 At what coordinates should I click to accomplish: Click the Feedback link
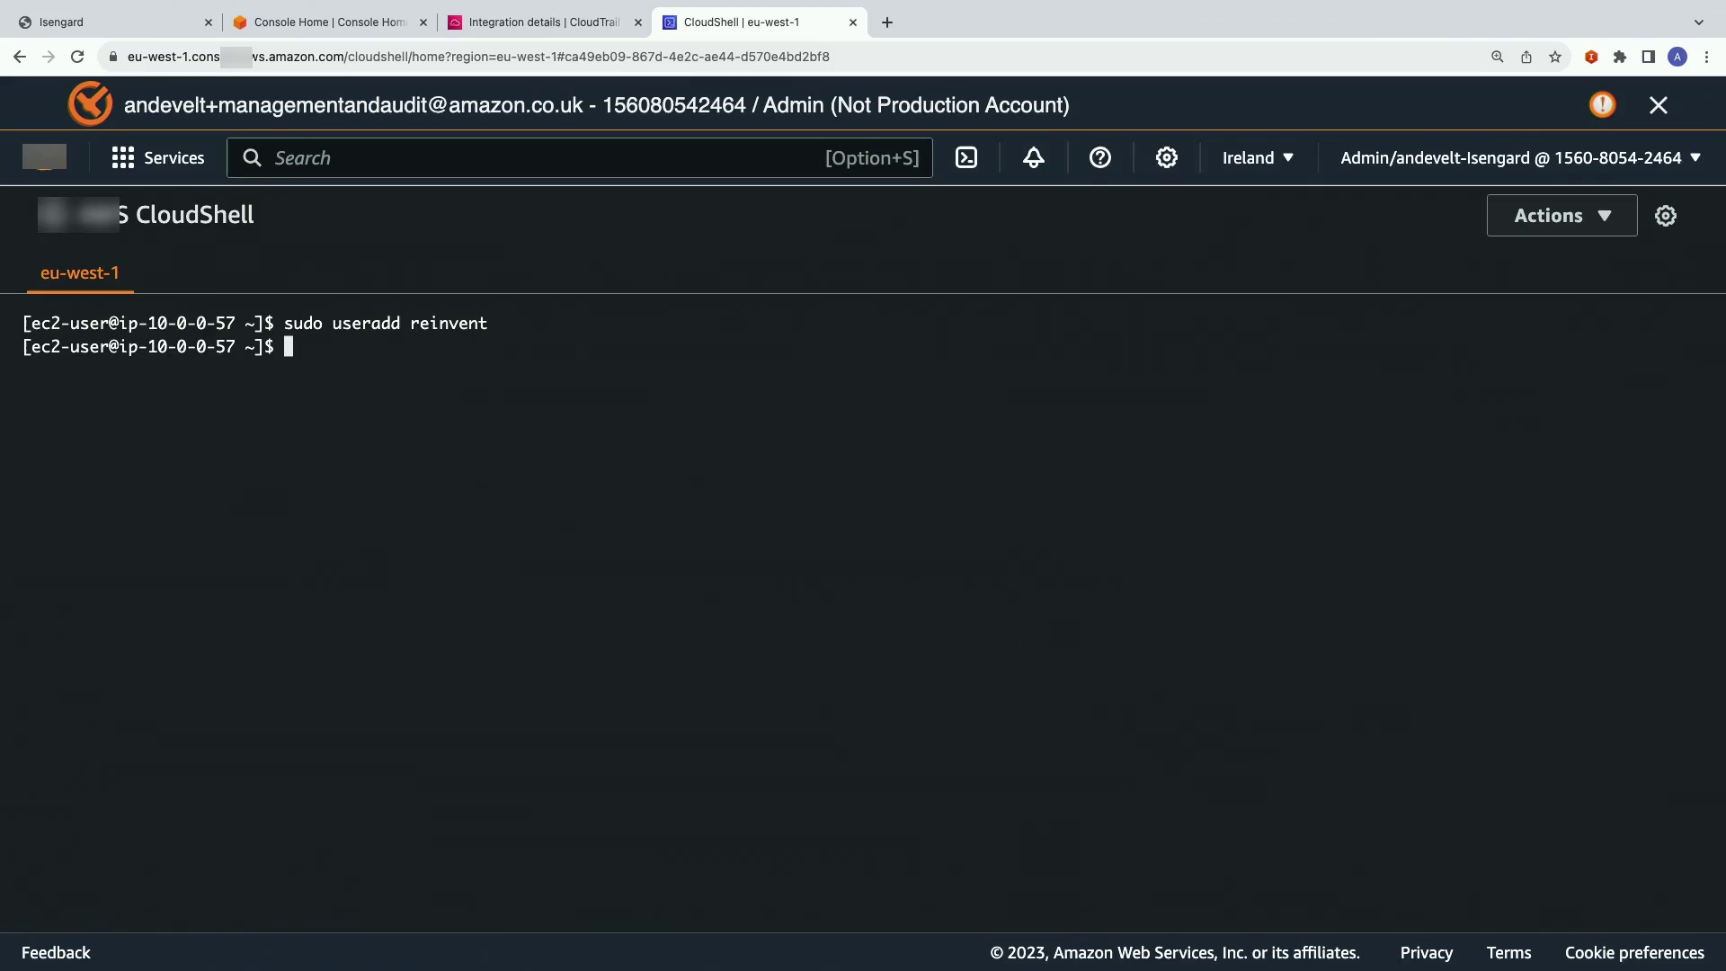pyautogui.click(x=56, y=953)
